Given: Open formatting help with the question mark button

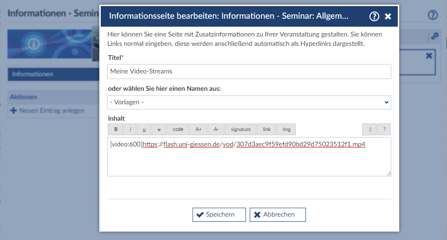Looking at the screenshot, I should [384, 130].
